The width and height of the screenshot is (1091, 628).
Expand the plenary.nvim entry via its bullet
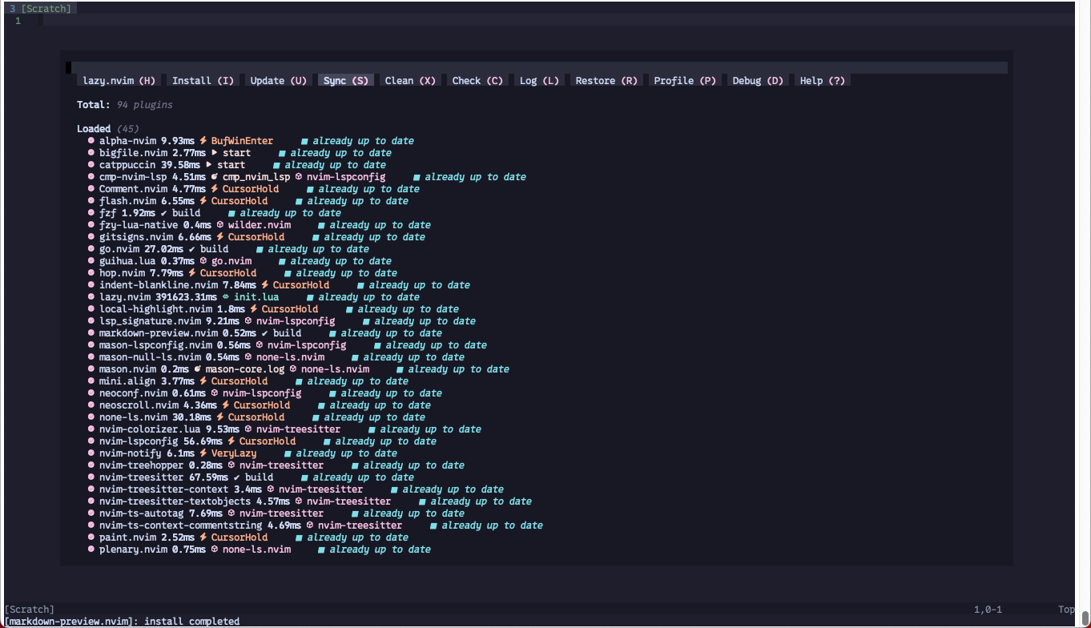point(91,549)
